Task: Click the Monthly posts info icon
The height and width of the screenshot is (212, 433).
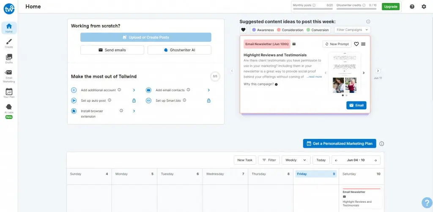Action: (x=314, y=5)
